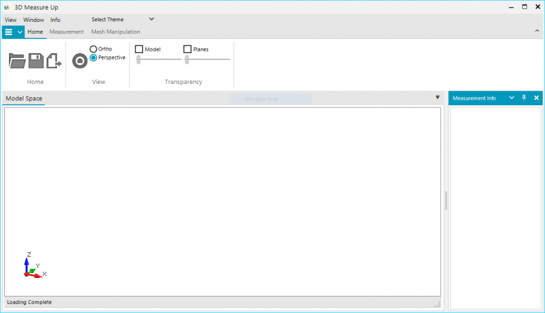Open the Select Theme dropdown
Screen dimensions: 545x313
click(122, 20)
